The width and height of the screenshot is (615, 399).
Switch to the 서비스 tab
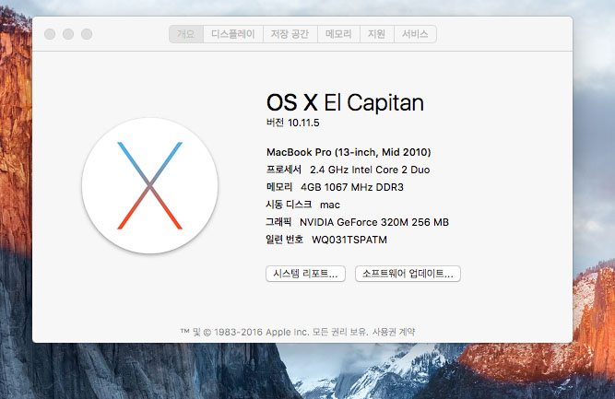pos(415,34)
